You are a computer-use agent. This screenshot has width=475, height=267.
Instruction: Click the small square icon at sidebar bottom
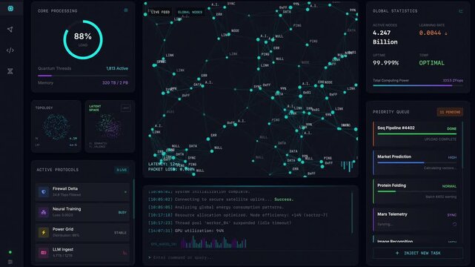coord(10,262)
